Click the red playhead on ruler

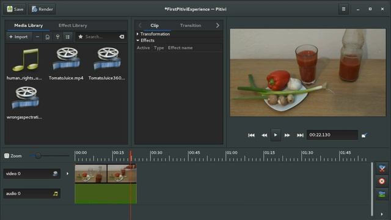coord(130,156)
